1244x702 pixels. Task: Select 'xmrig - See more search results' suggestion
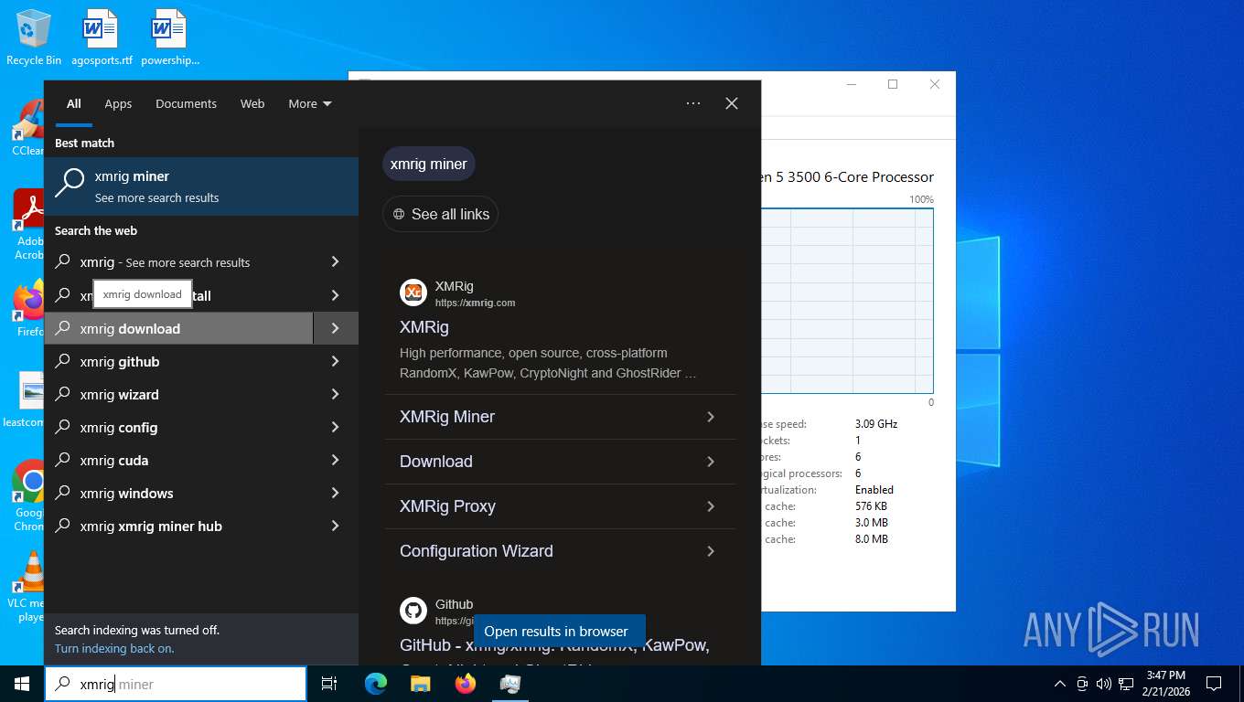pyautogui.click(x=179, y=262)
